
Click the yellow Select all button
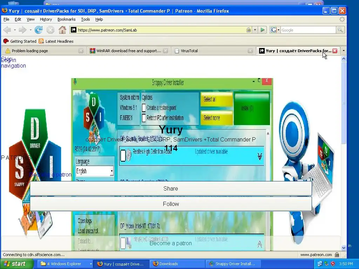coord(217,99)
